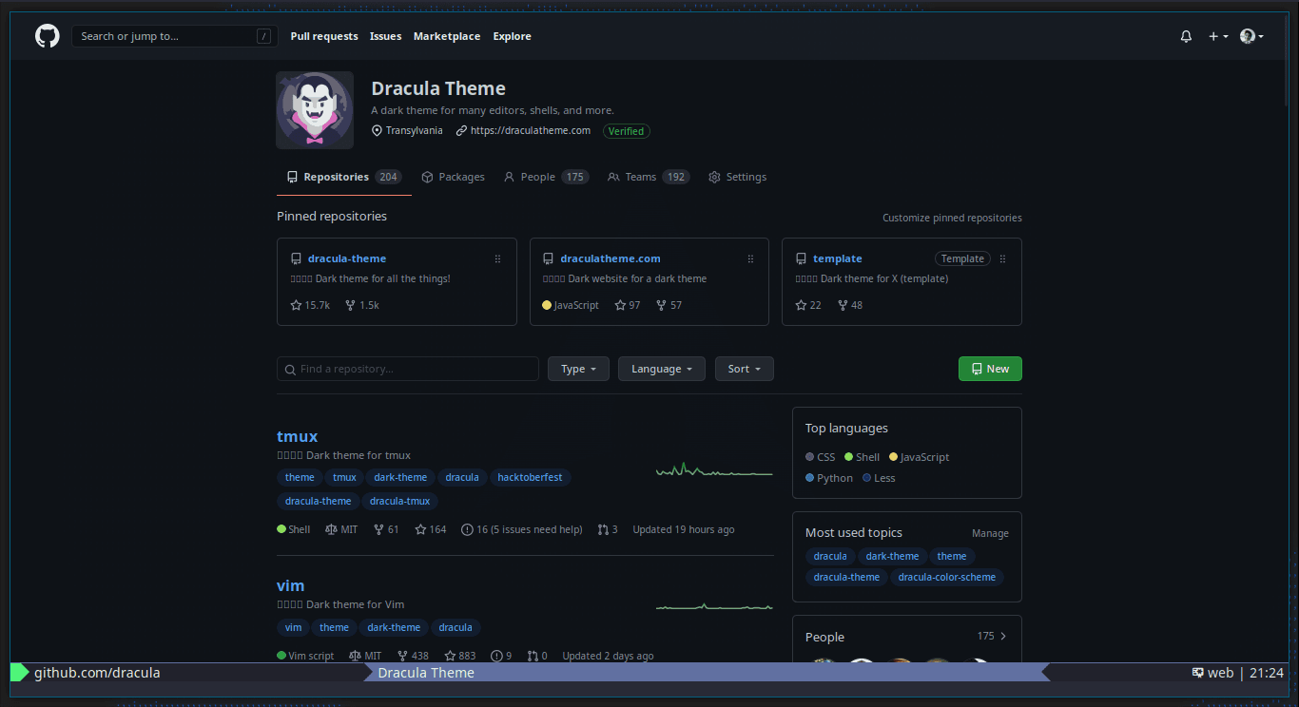
Task: Click the JavaScript language in Top languages
Action: pos(920,457)
